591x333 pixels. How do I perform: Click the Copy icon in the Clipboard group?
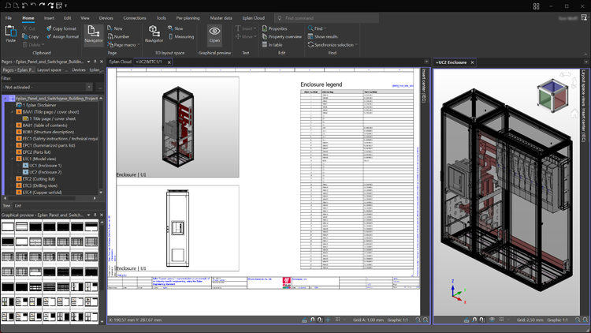coord(25,36)
